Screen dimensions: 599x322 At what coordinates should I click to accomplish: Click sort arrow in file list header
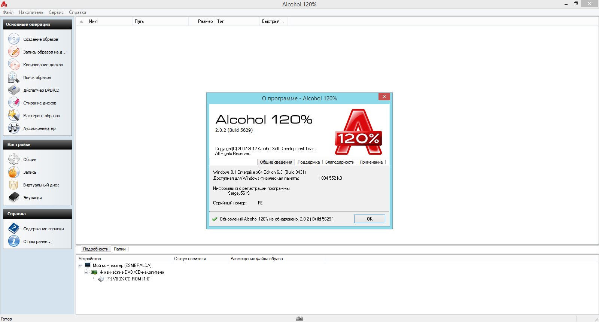click(81, 21)
